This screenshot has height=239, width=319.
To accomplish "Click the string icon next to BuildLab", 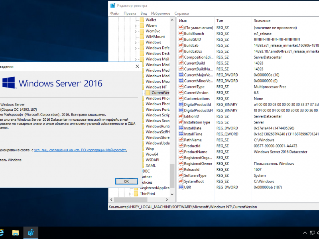I will click(x=181, y=45).
